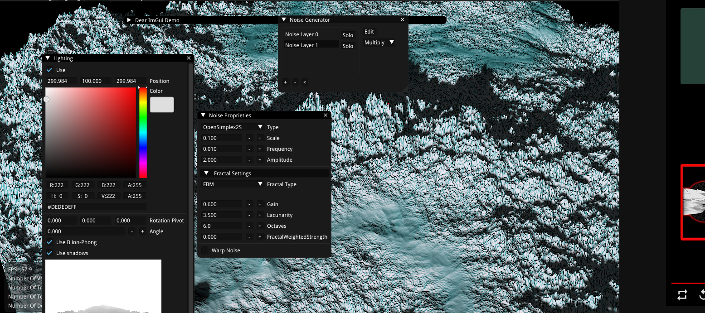Screen dimensions: 705x313
Task: Click the light gray color preview swatch
Action: tap(162, 105)
